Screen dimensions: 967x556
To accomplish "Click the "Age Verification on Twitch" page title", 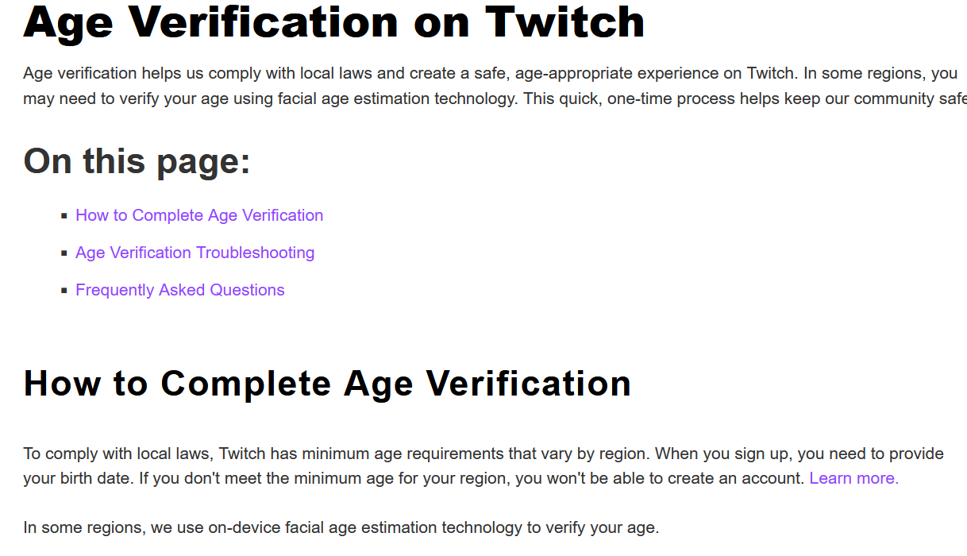I will (x=333, y=22).
